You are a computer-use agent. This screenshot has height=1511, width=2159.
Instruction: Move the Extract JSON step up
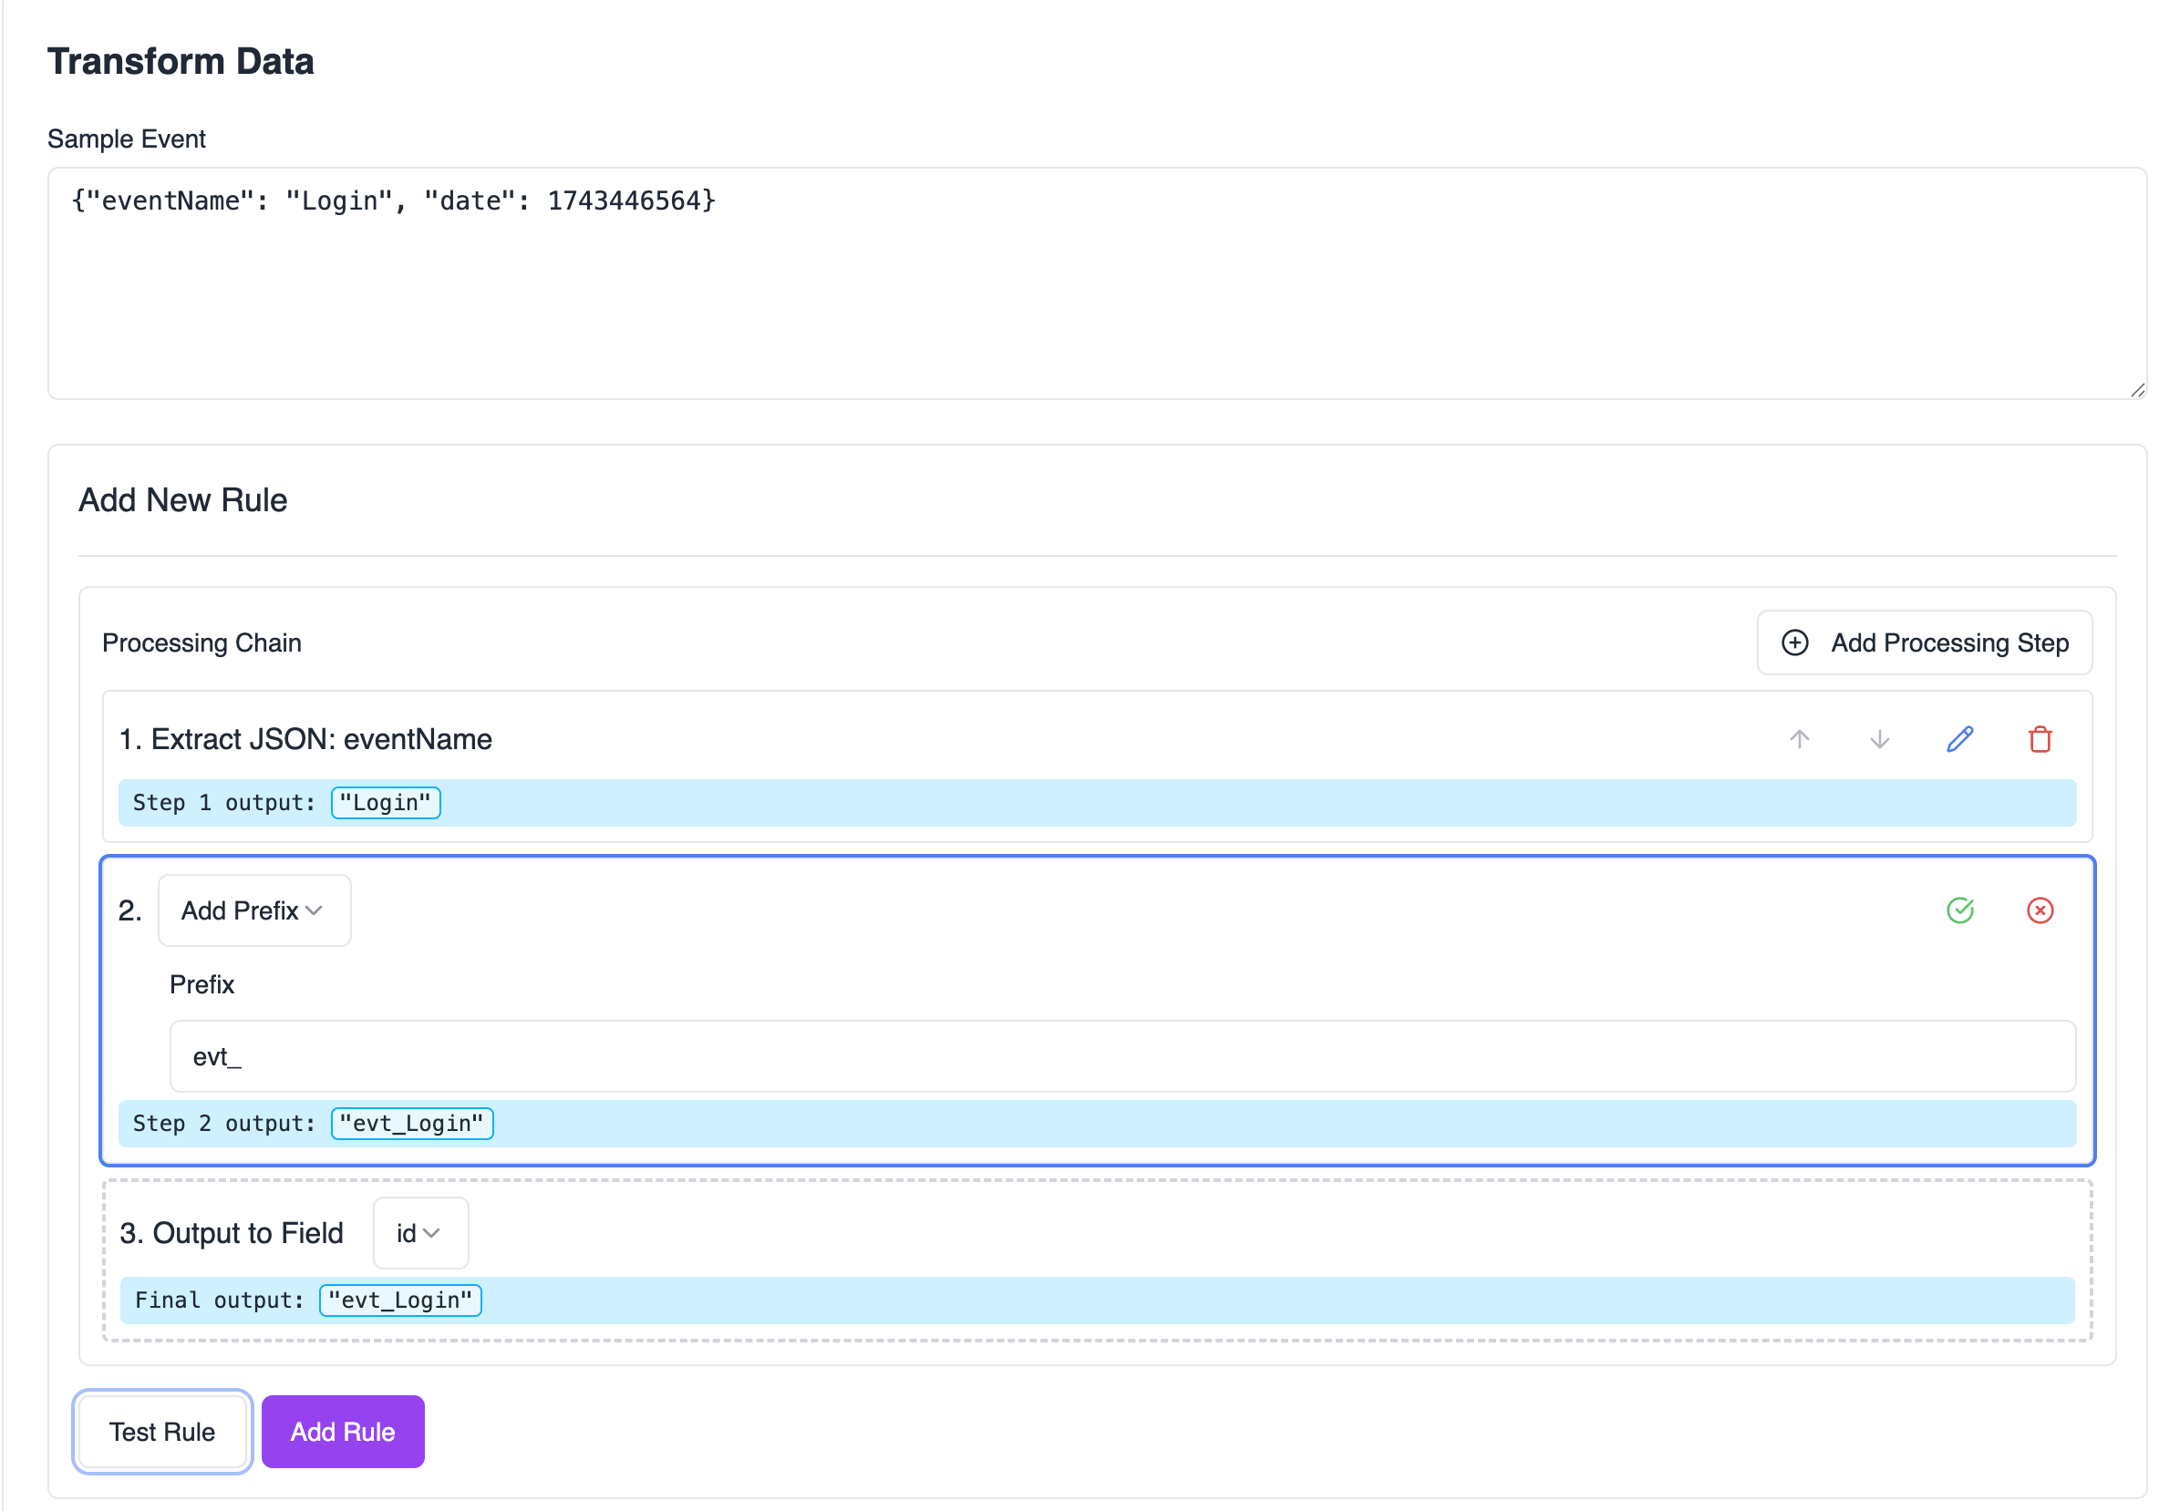tap(1799, 739)
